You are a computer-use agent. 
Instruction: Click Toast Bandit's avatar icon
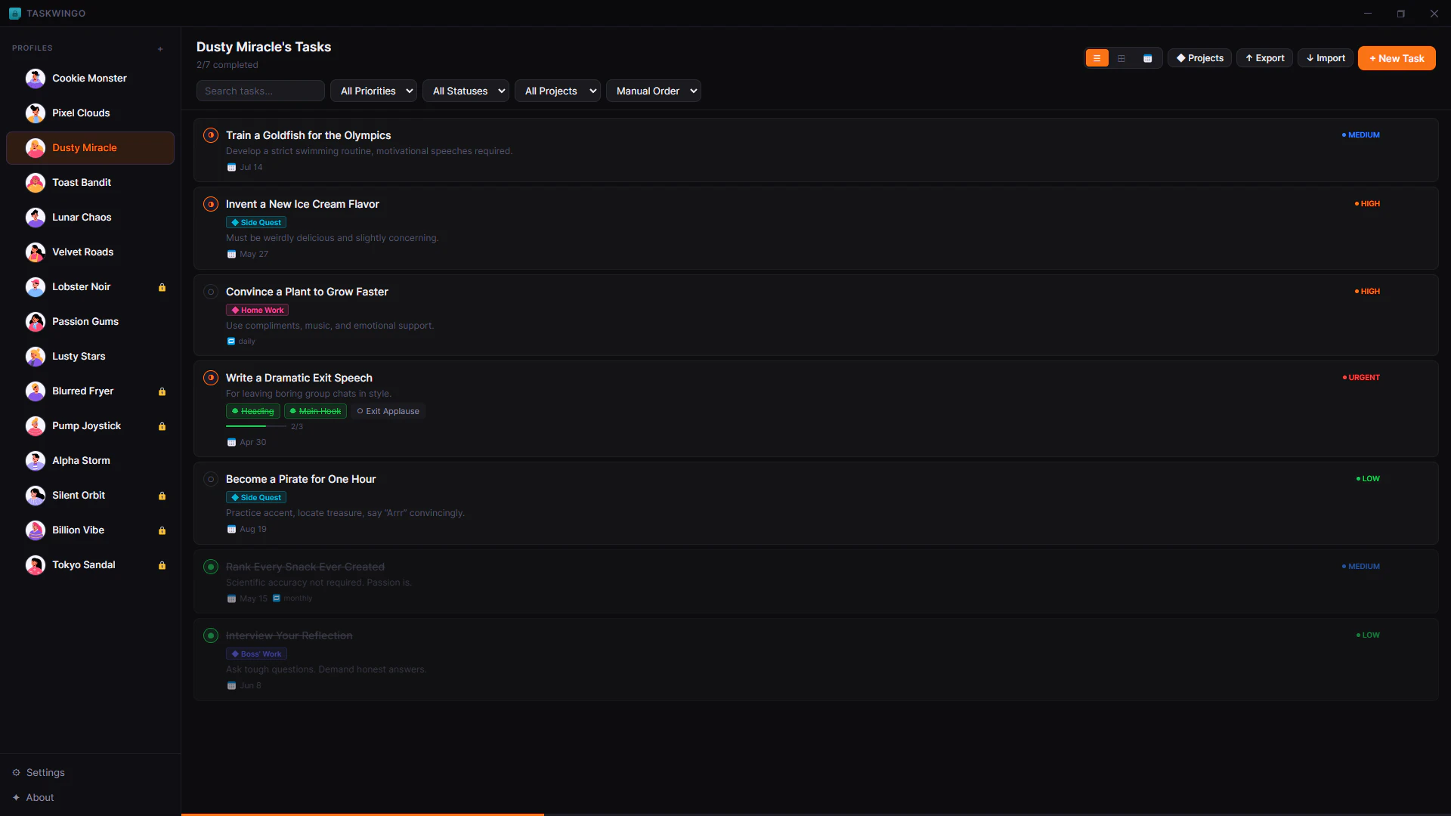pyautogui.click(x=36, y=183)
